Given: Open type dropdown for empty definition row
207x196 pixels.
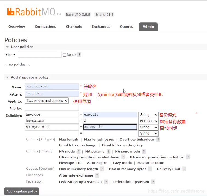Looking at the screenshot, I should 148,133.
